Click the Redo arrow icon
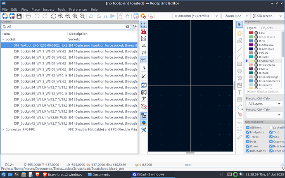285x178 pixels. click(45, 16)
